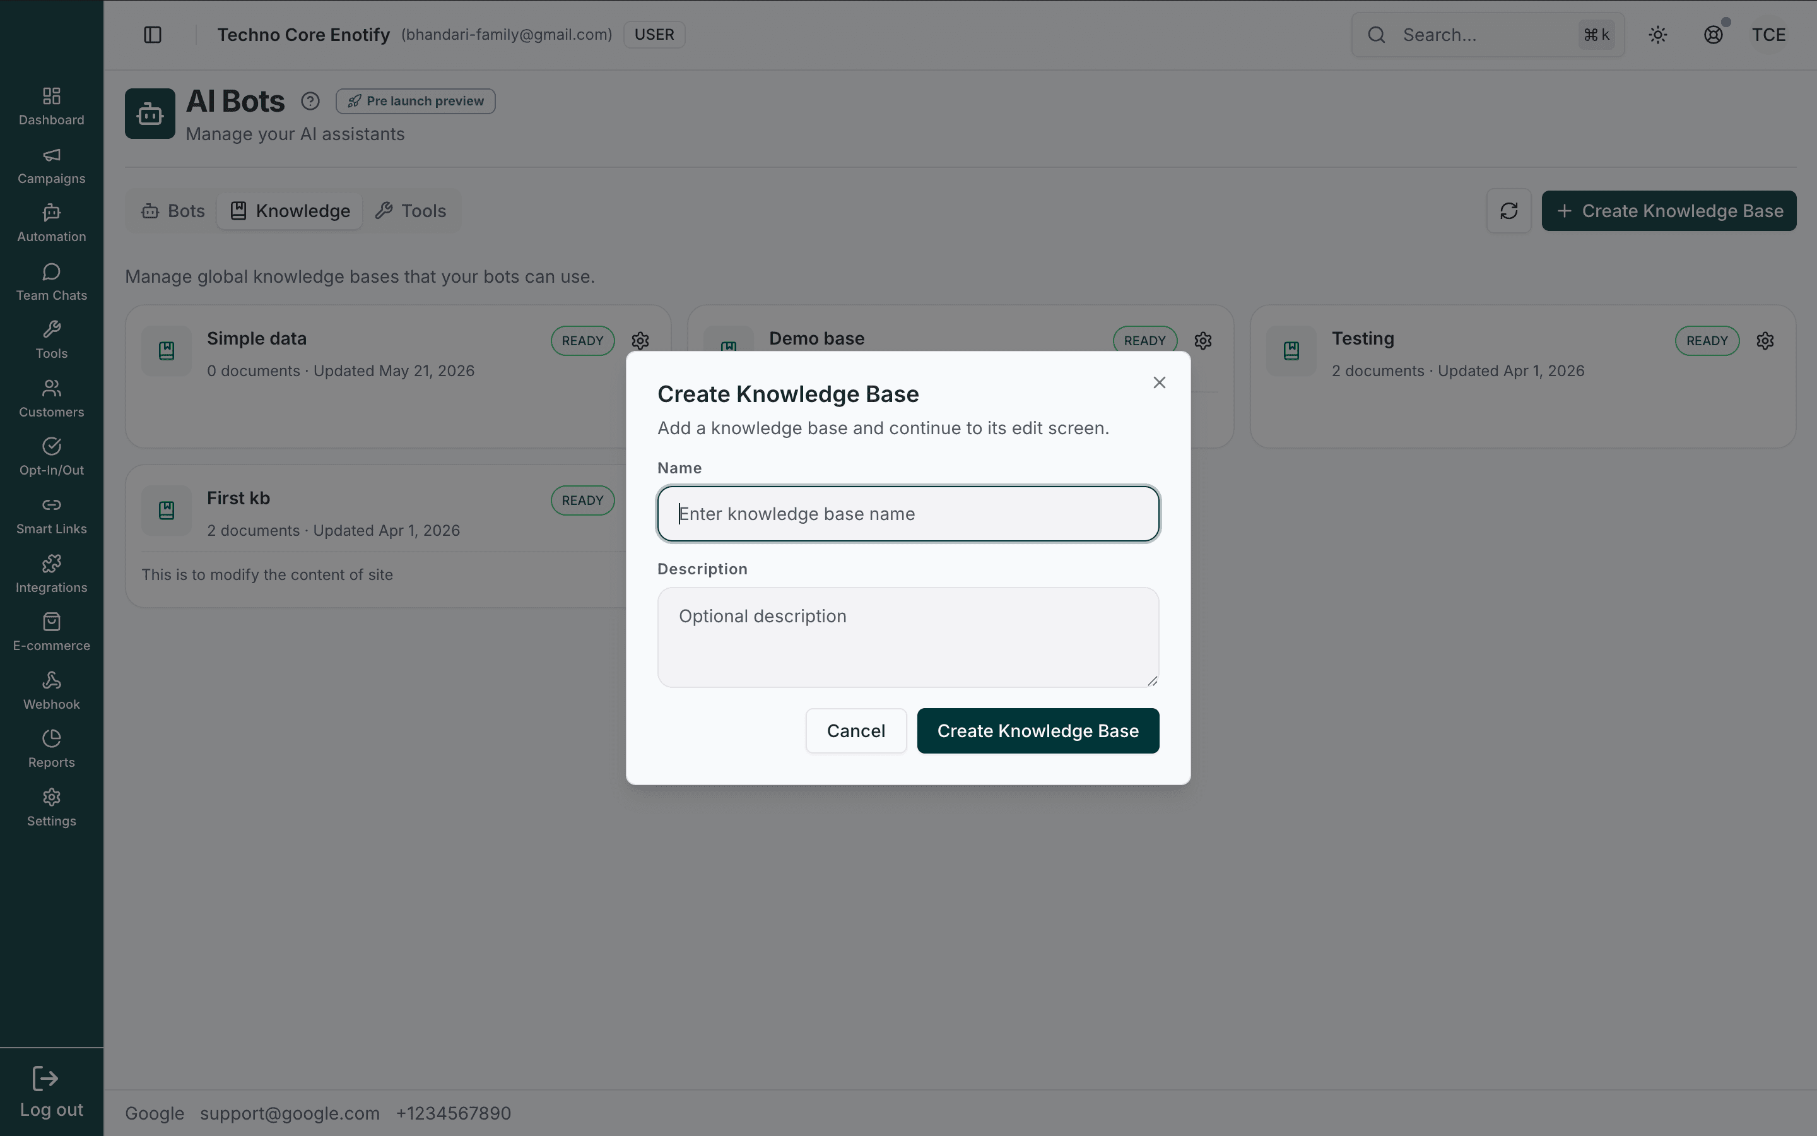Open the Simple data card title
Screen dimensions: 1817x1136
tap(257, 339)
